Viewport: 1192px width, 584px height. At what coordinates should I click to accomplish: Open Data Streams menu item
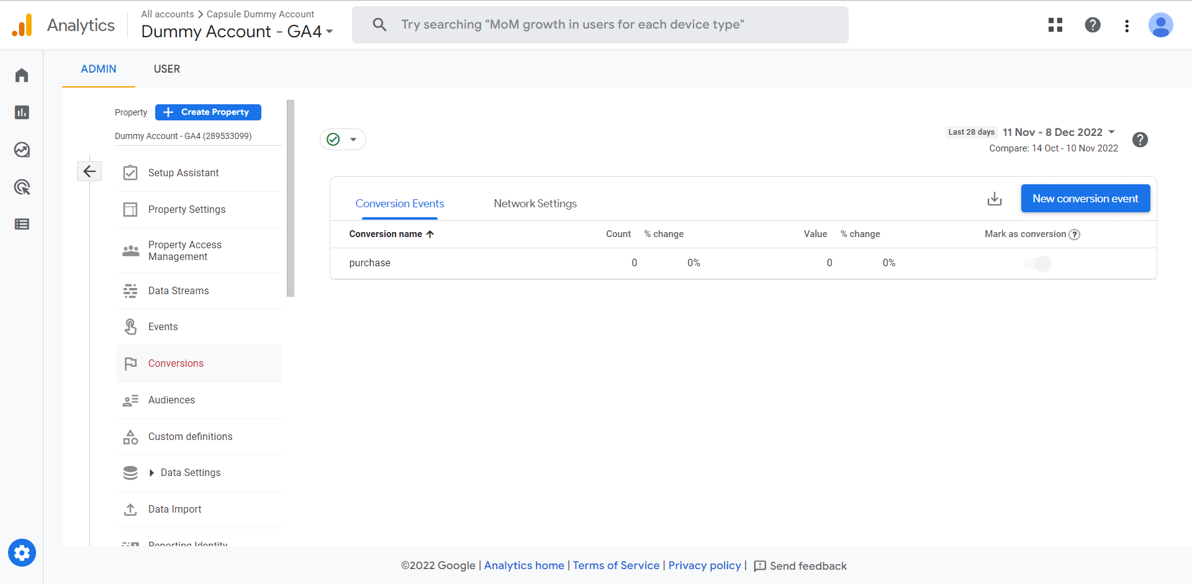pyautogui.click(x=179, y=290)
